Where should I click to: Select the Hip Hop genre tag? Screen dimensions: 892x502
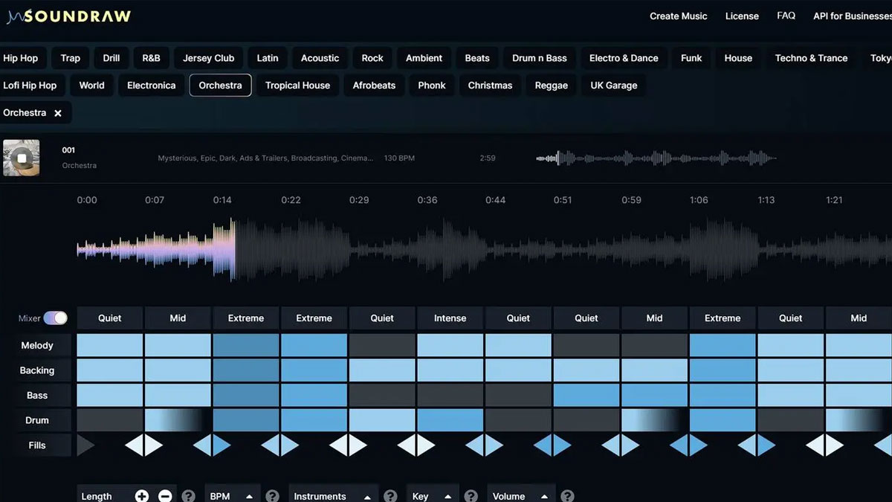click(x=22, y=58)
